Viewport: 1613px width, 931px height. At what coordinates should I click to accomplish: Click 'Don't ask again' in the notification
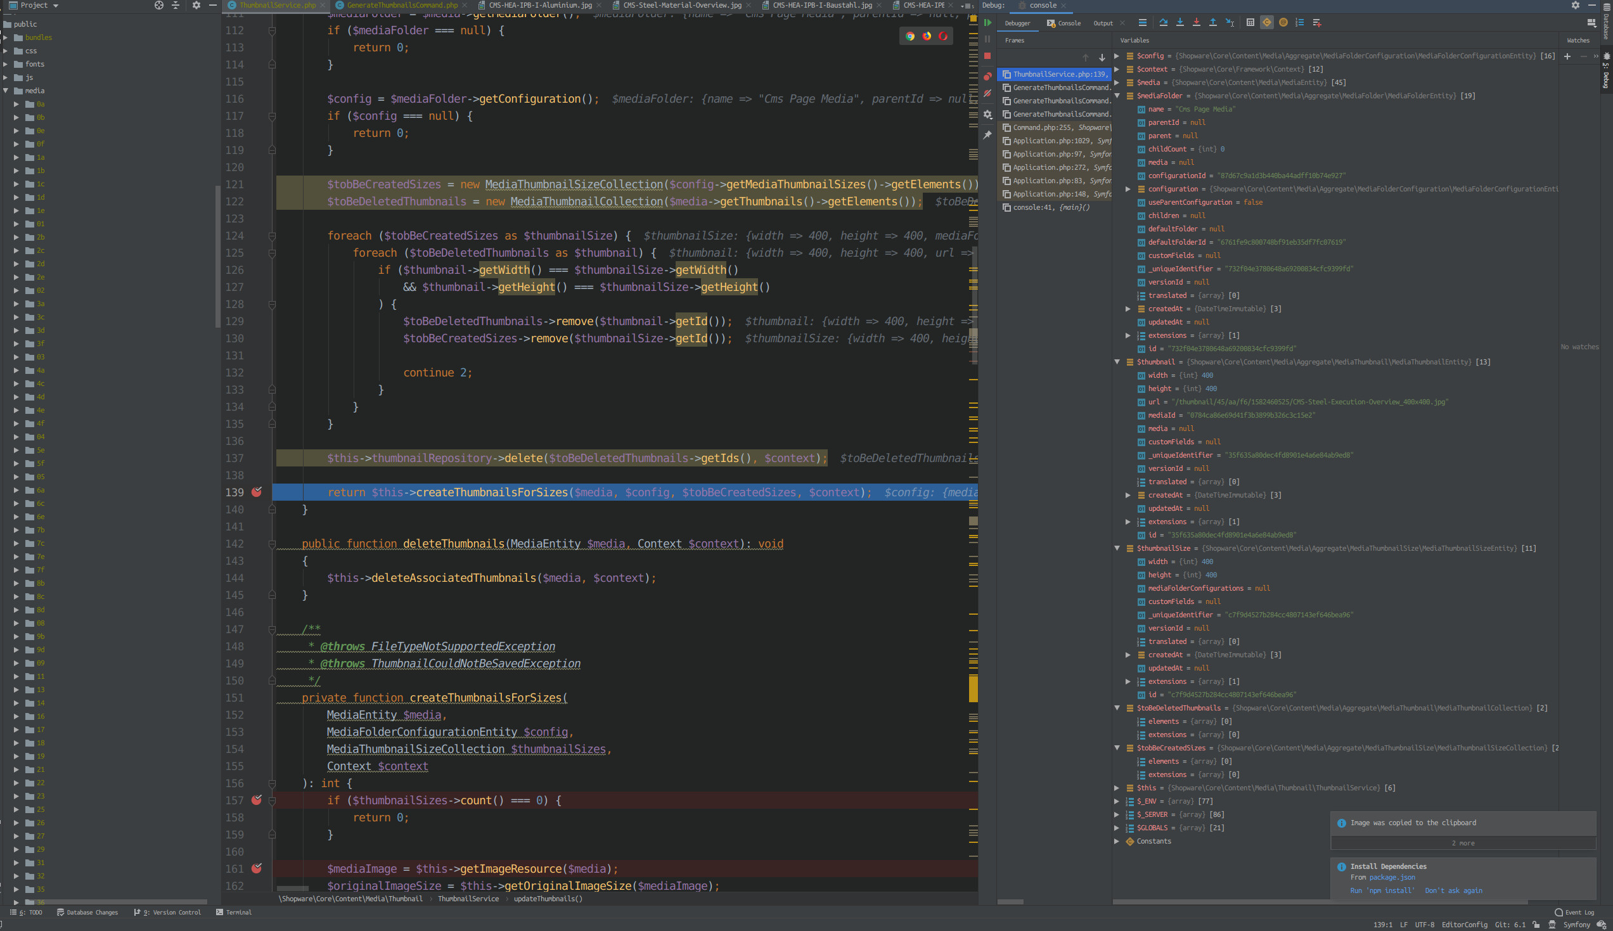[x=1454, y=890]
